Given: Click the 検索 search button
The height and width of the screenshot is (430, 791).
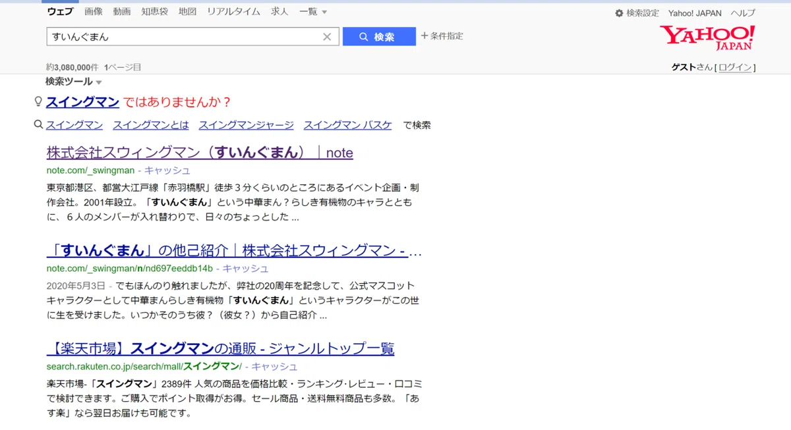Looking at the screenshot, I should tap(379, 37).
